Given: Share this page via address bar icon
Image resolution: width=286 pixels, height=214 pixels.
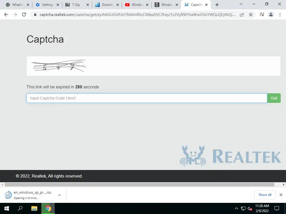Looking at the screenshot, I should click(242, 14).
